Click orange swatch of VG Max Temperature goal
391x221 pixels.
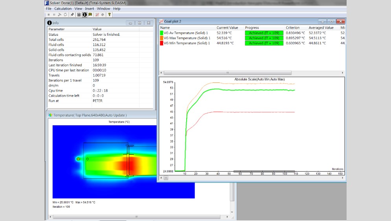click(162, 38)
